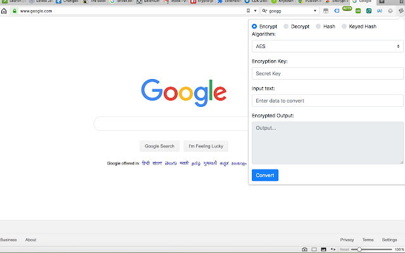405x253 pixels.
Task: Toggle the eye-shaped encrypt extension icon
Action: coord(401,11)
